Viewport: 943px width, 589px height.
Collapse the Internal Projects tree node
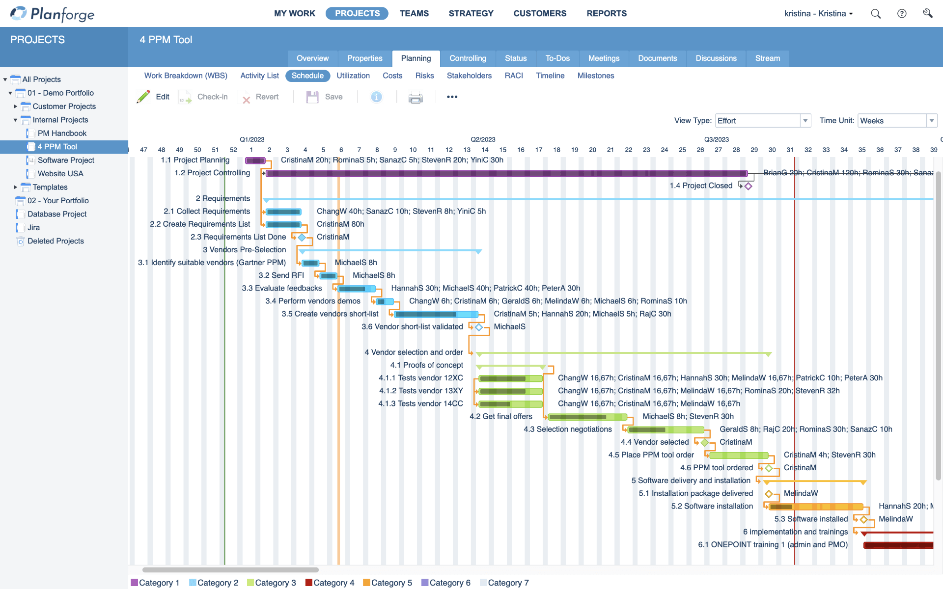pyautogui.click(x=15, y=120)
